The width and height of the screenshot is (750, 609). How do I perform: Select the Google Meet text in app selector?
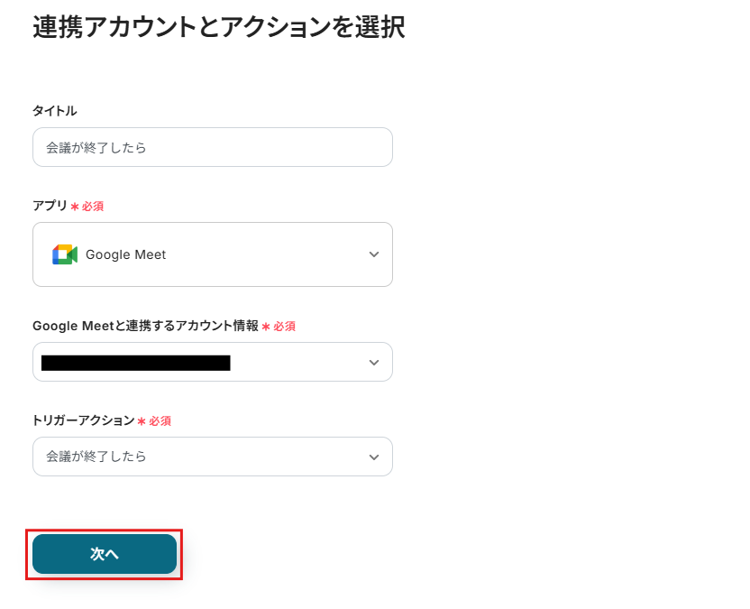tap(126, 254)
